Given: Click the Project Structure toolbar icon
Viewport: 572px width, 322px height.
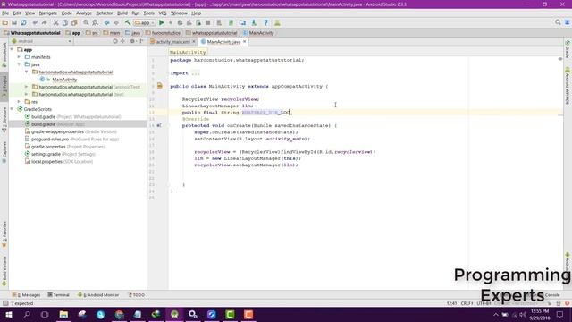Looking at the screenshot, I should [x=242, y=22].
